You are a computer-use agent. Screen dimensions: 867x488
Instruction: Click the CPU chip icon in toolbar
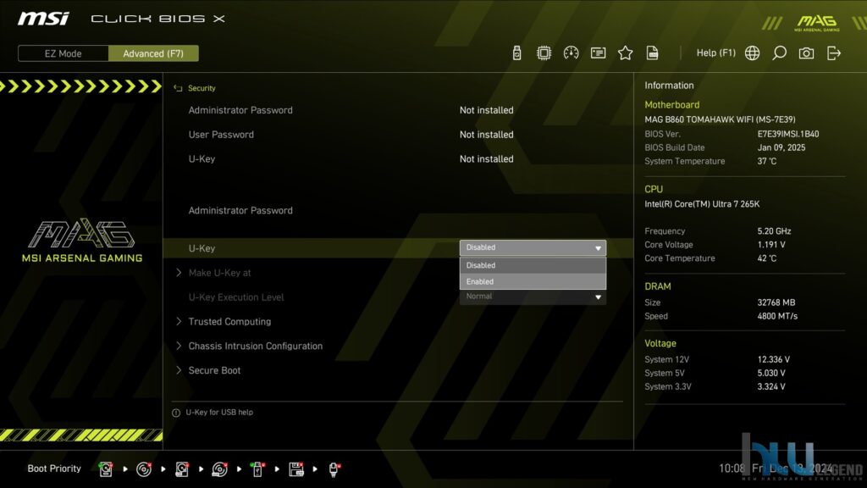tap(544, 53)
